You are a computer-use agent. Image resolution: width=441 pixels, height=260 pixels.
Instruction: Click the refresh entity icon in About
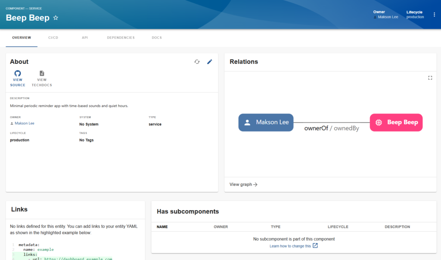197,62
